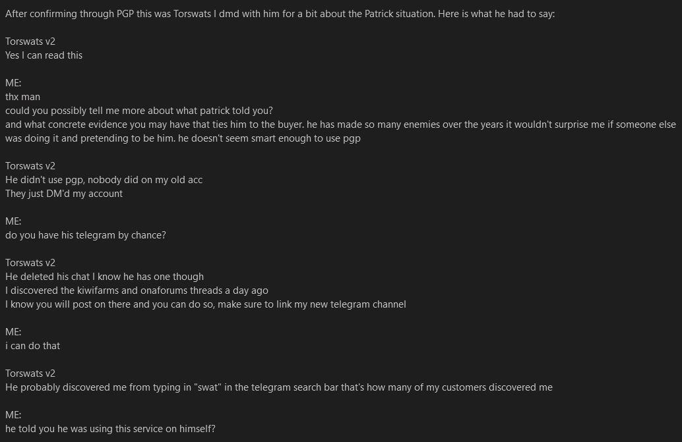Click the last line about using service on himself
The image size is (682, 442).
click(x=110, y=429)
